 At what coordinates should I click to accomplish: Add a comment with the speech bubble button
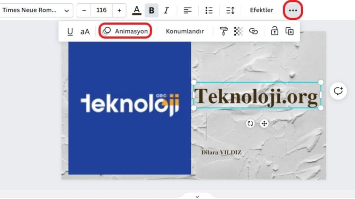pos(338,91)
